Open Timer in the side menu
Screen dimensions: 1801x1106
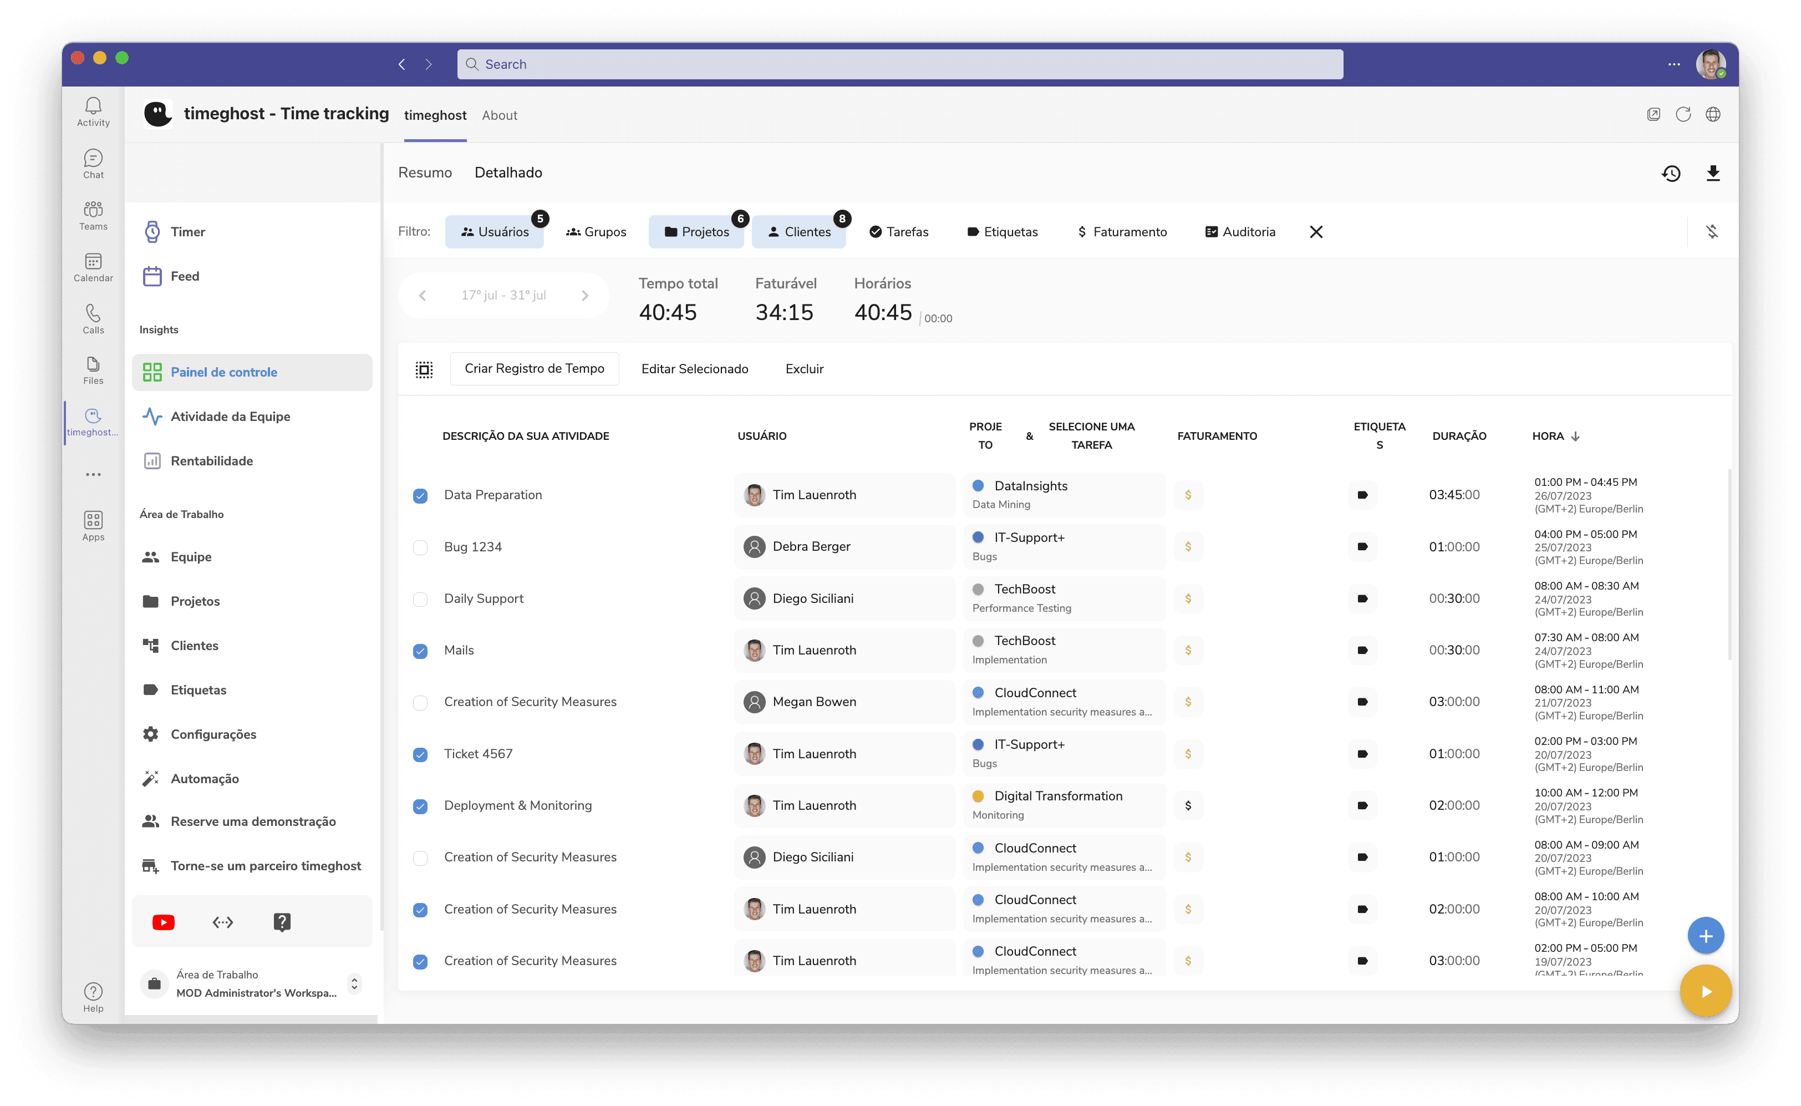click(x=252, y=232)
